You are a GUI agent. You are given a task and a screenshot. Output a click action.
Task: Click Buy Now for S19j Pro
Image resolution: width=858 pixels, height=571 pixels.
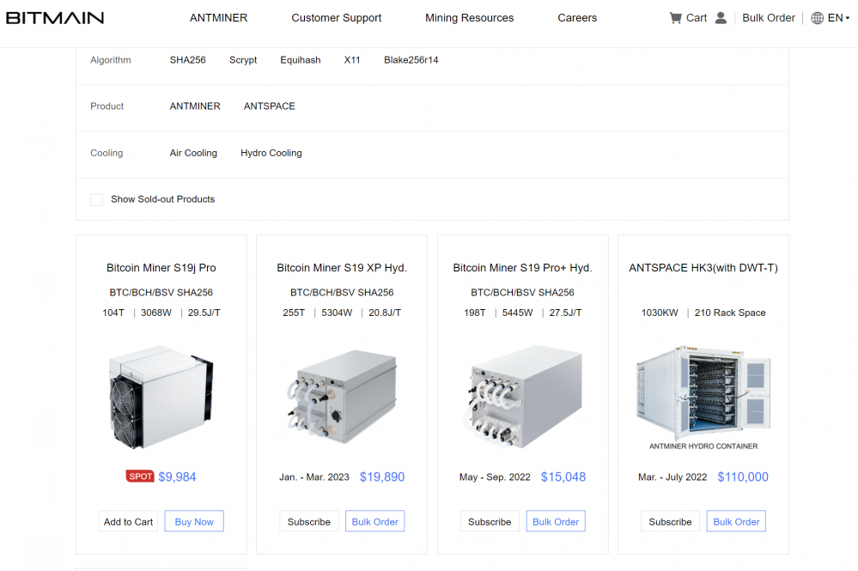[194, 521]
